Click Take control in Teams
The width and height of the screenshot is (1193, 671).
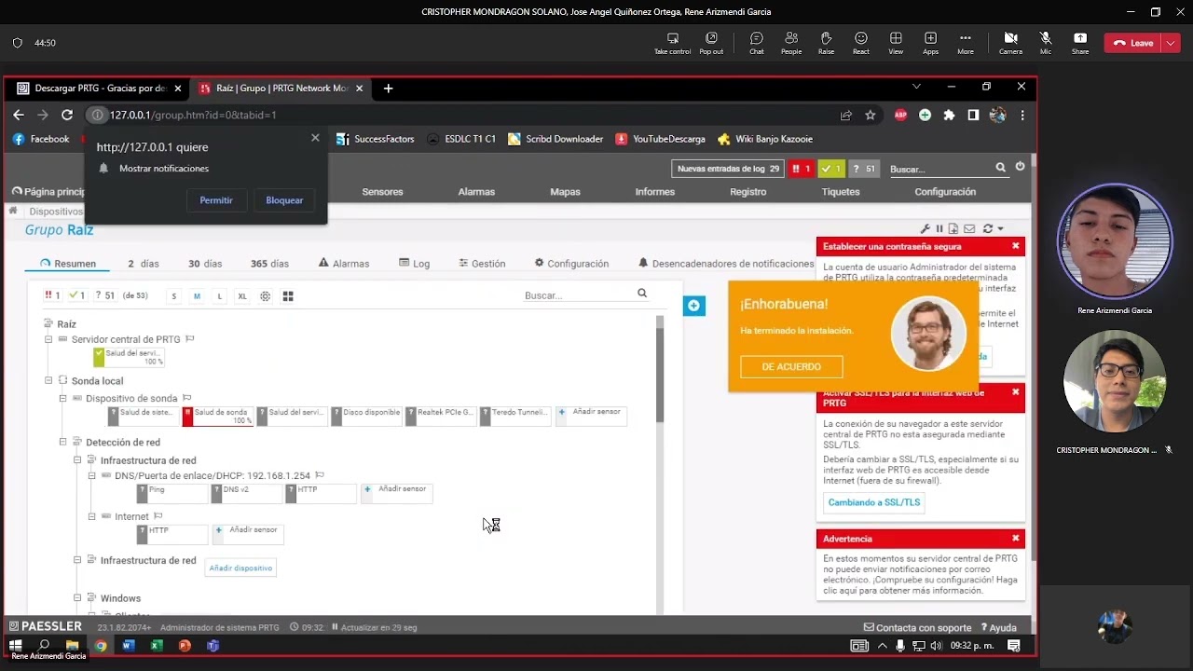pyautogui.click(x=673, y=42)
